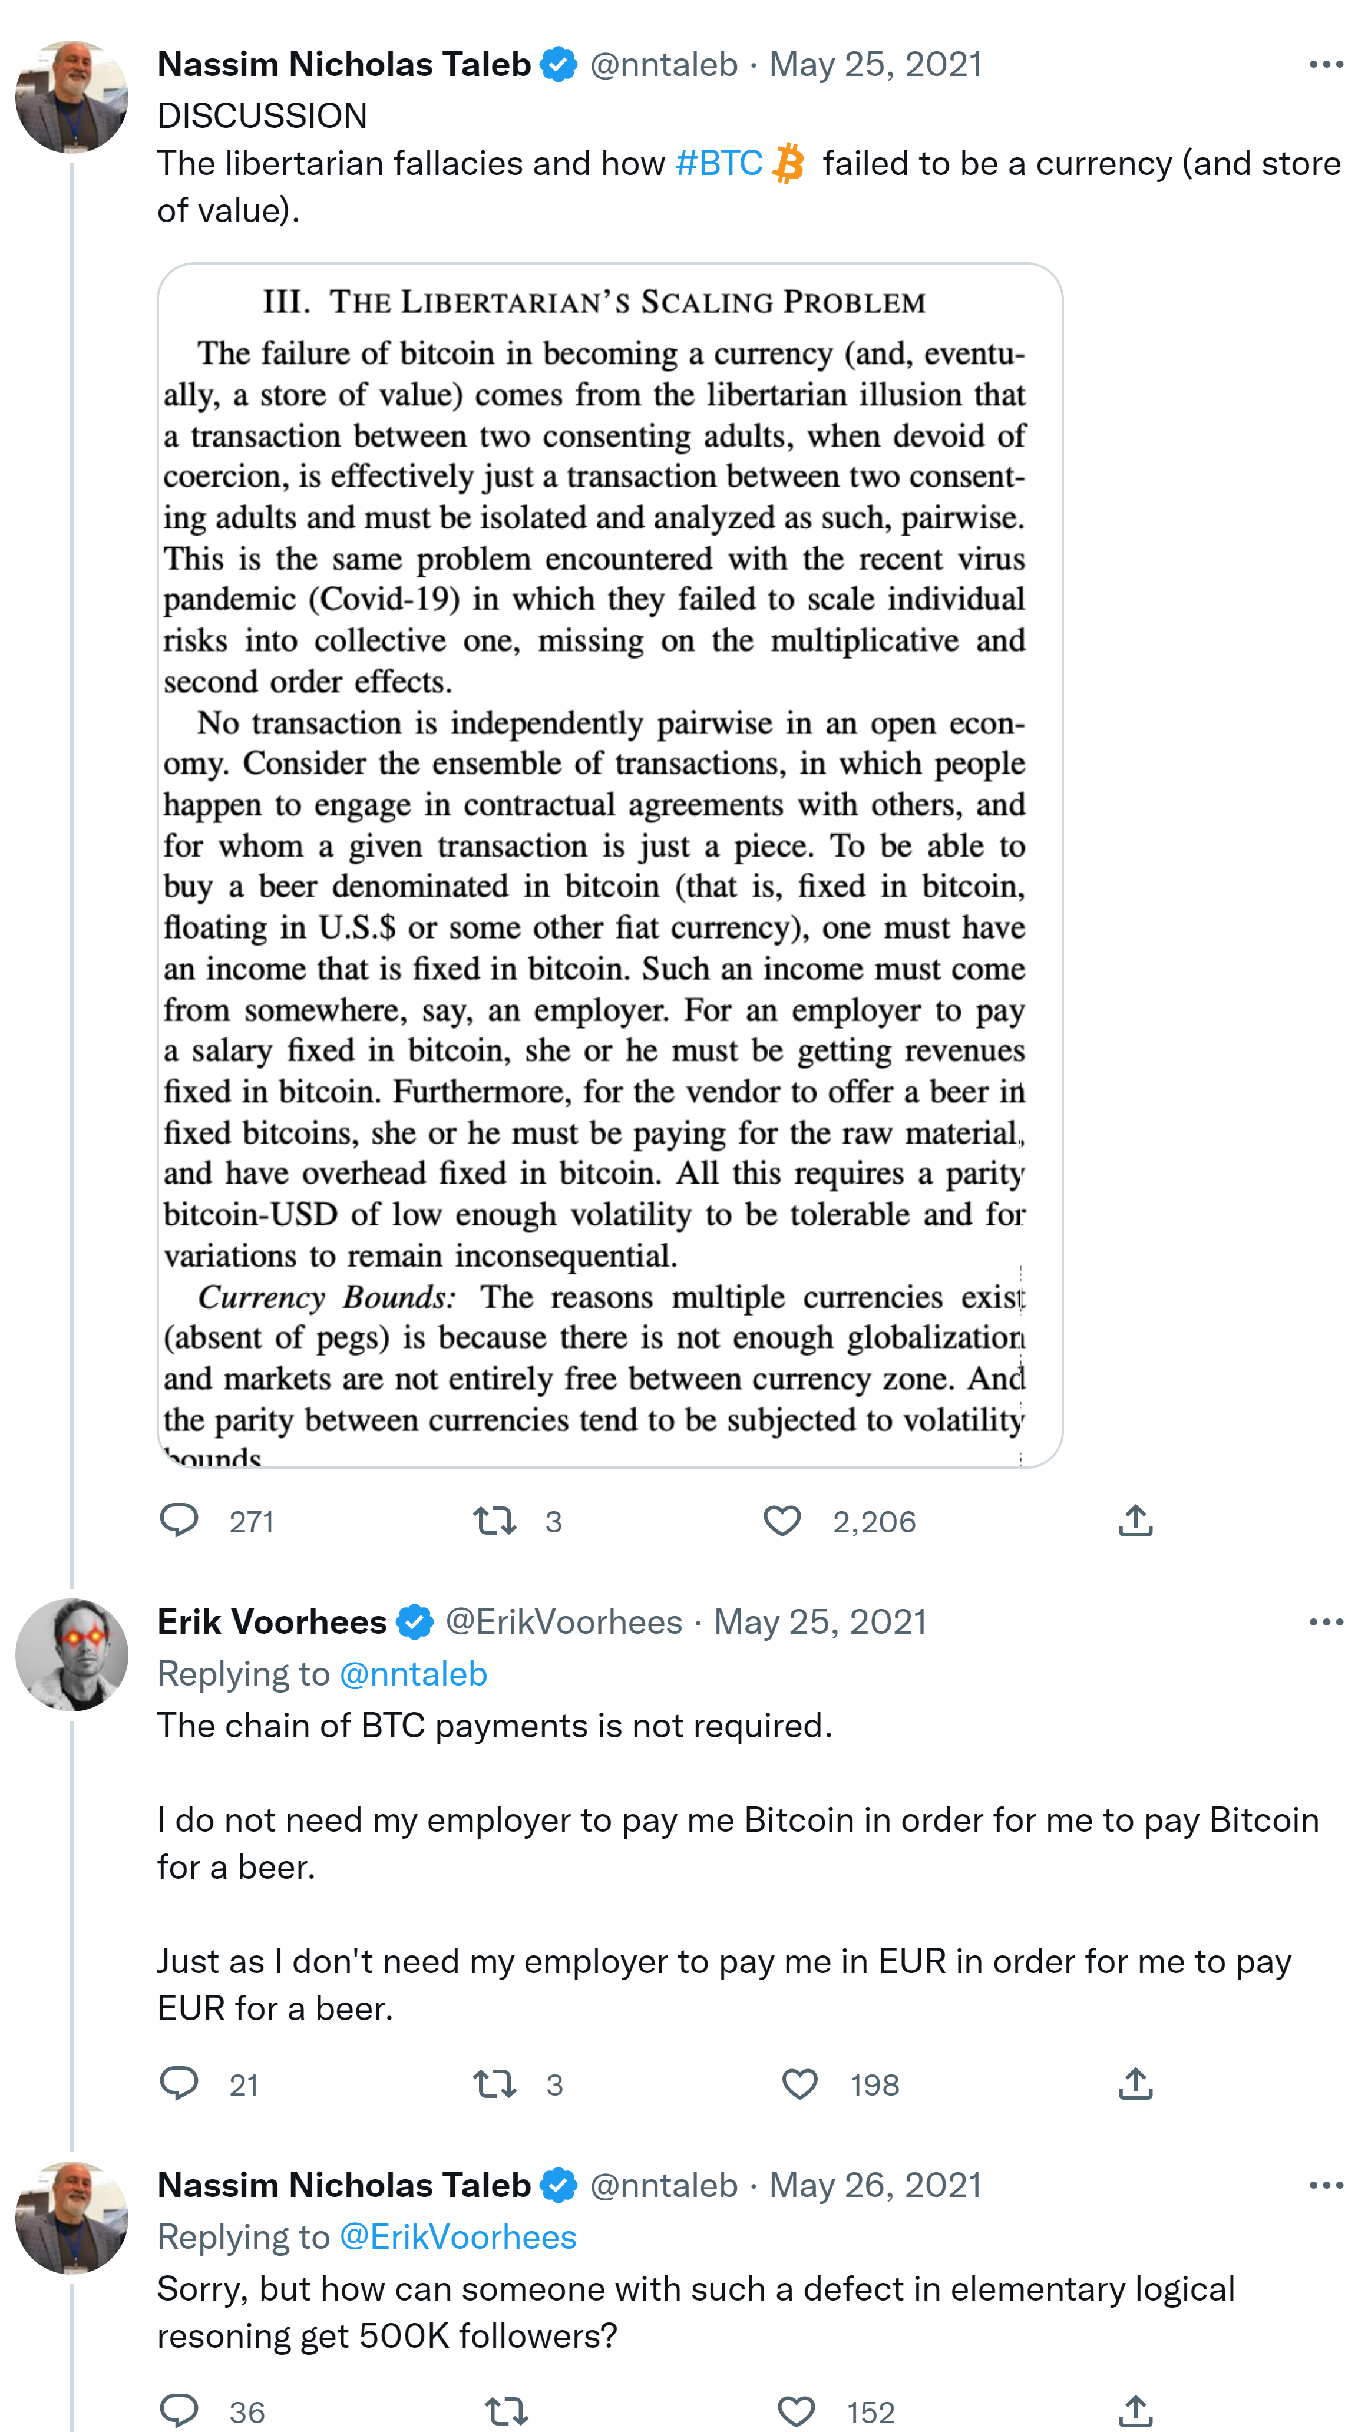This screenshot has width=1368, height=2432.
Task: Open more options on first Taleb tweet
Action: (x=1326, y=64)
